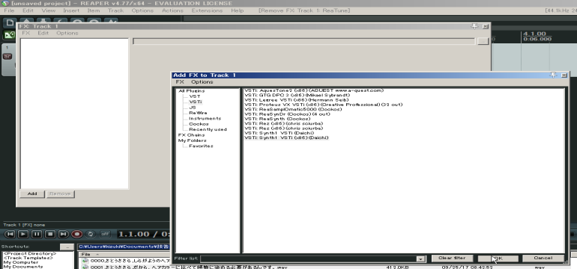The height and width of the screenshot is (269, 577).
Task: Open the Extensions menu
Action: coord(207,10)
